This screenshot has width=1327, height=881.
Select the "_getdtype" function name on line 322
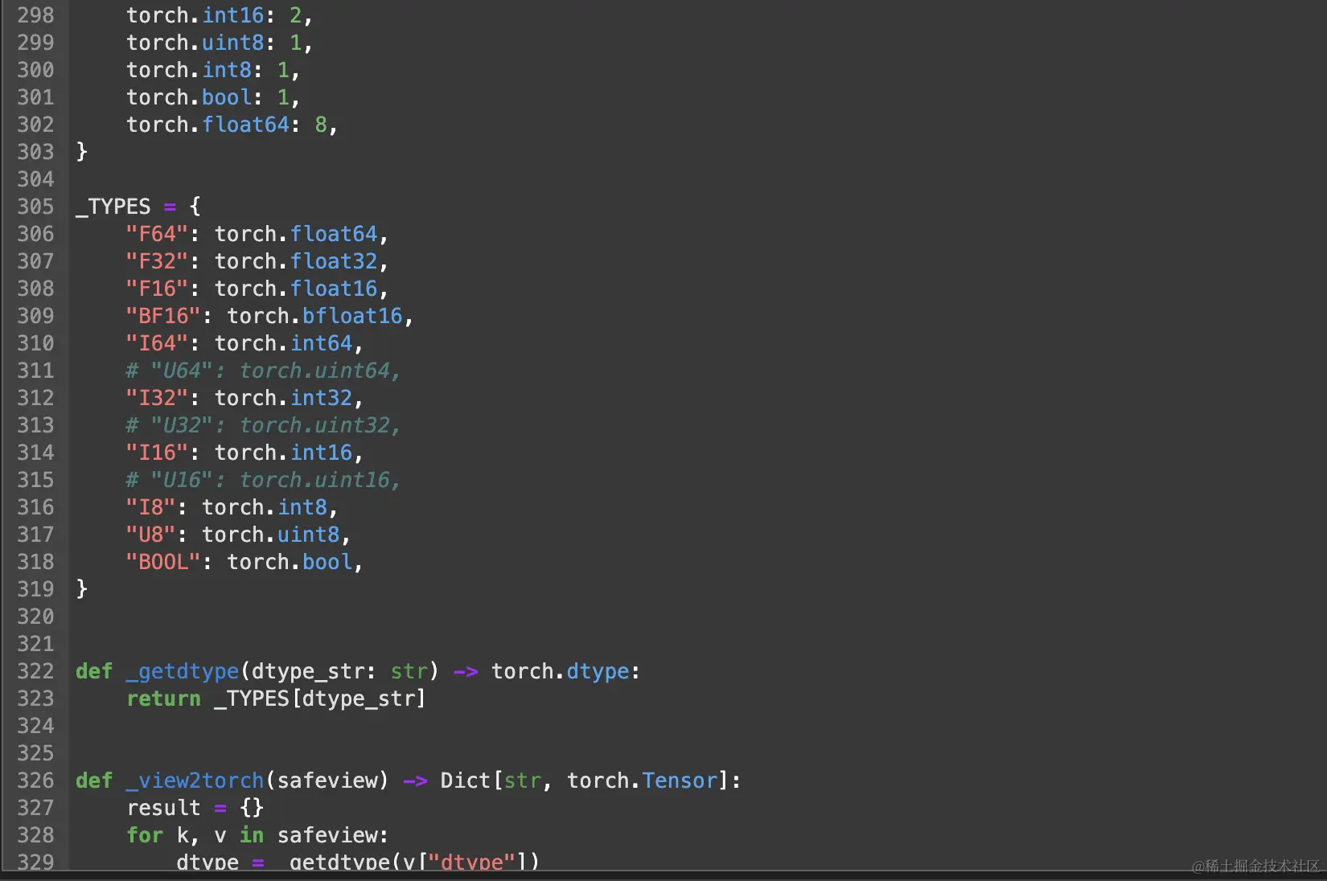click(183, 671)
